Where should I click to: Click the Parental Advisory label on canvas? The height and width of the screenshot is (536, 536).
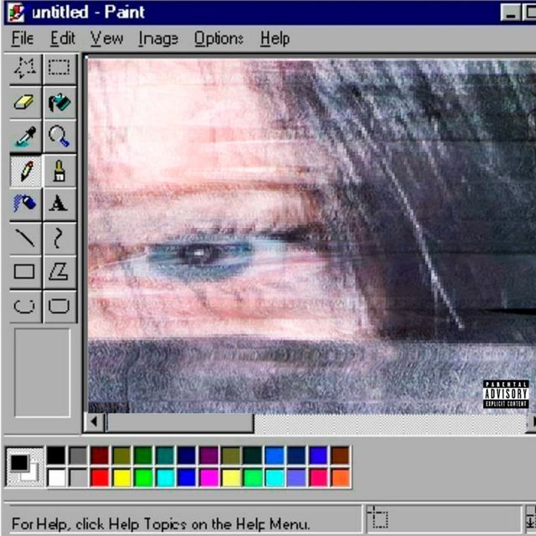click(x=506, y=394)
